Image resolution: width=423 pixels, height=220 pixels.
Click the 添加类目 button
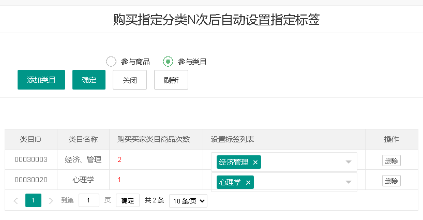click(41, 80)
